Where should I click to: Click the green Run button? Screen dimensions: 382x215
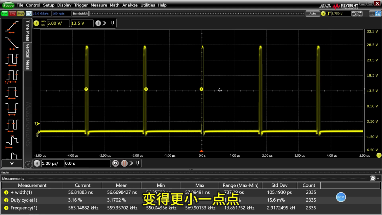click(x=4, y=14)
